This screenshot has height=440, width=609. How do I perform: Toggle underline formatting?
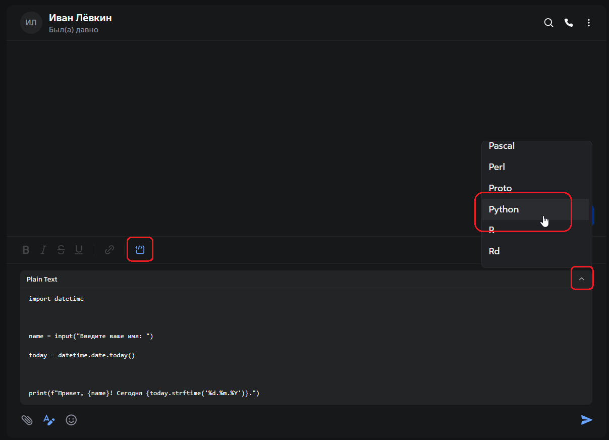point(78,249)
